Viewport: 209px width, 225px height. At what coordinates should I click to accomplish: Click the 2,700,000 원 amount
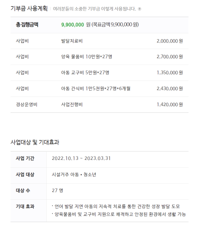coord(170,57)
